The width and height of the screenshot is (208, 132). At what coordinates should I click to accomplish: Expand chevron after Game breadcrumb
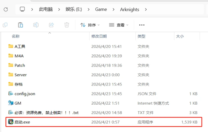pos(113,9)
